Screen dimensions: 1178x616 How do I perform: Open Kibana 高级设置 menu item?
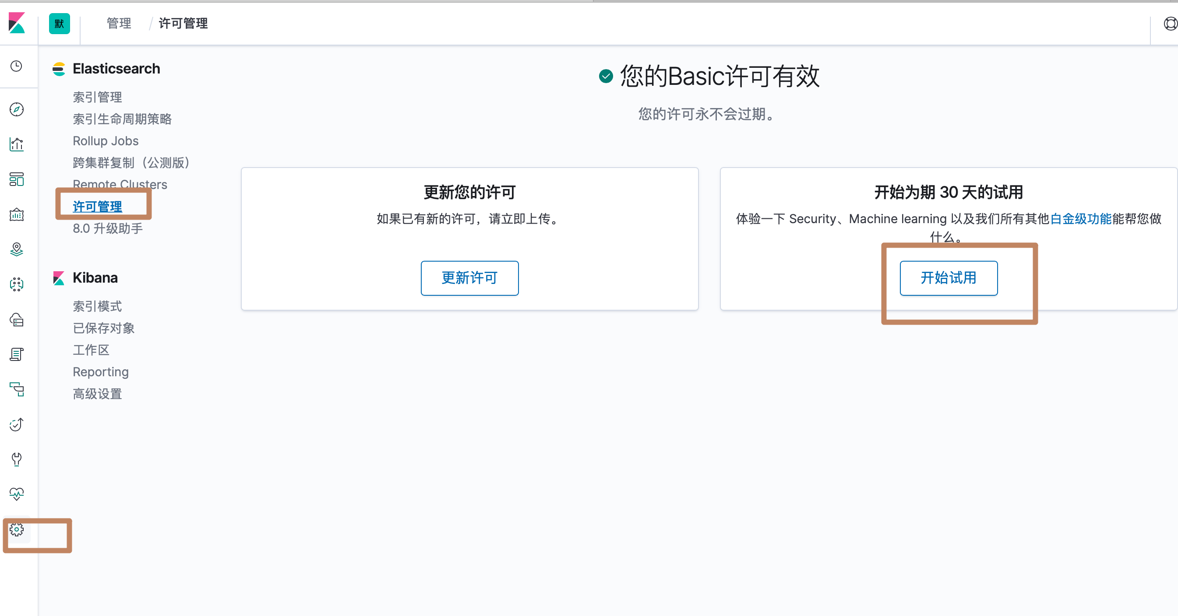click(x=97, y=393)
